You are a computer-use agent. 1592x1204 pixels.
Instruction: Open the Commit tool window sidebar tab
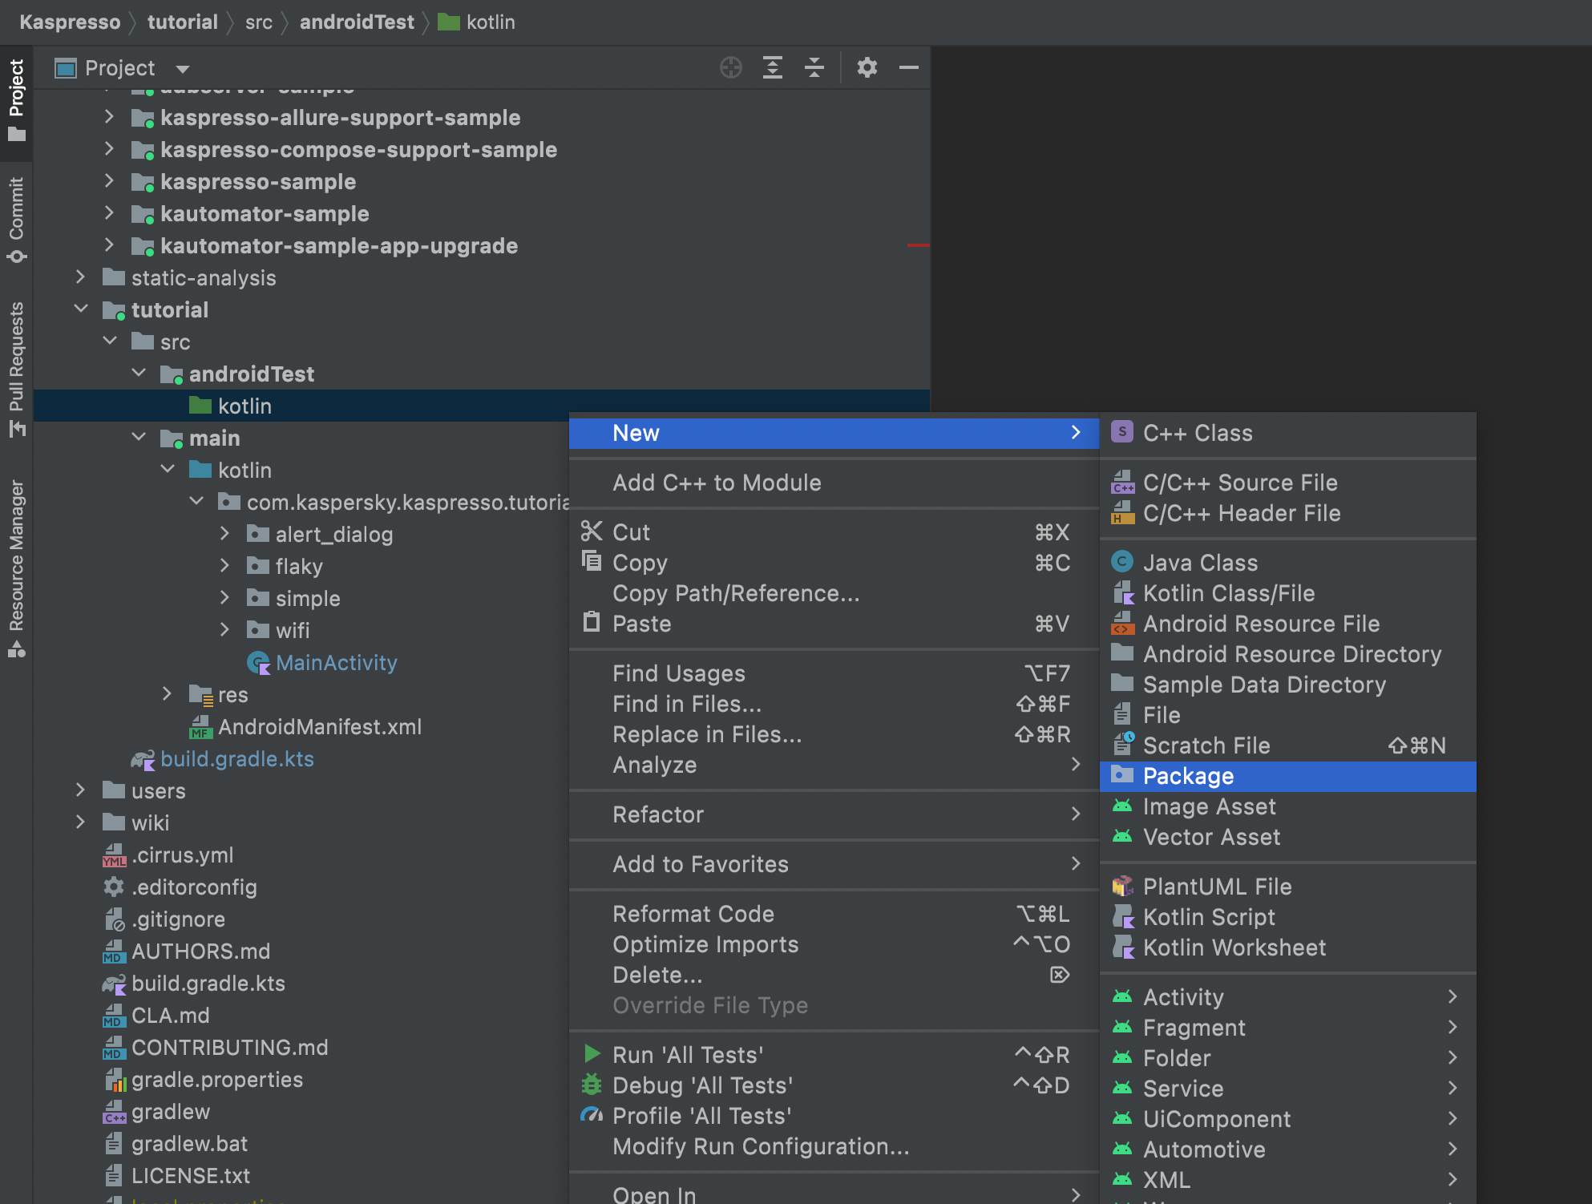[x=16, y=220]
